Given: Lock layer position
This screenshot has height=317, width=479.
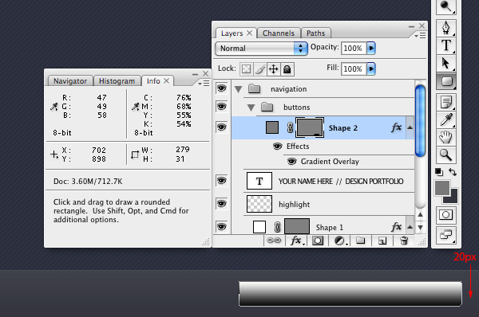Looking at the screenshot, I should coord(273,69).
